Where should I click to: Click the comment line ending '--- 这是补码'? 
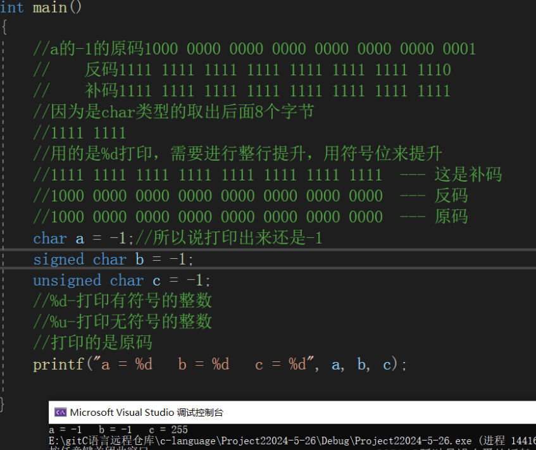point(267,175)
